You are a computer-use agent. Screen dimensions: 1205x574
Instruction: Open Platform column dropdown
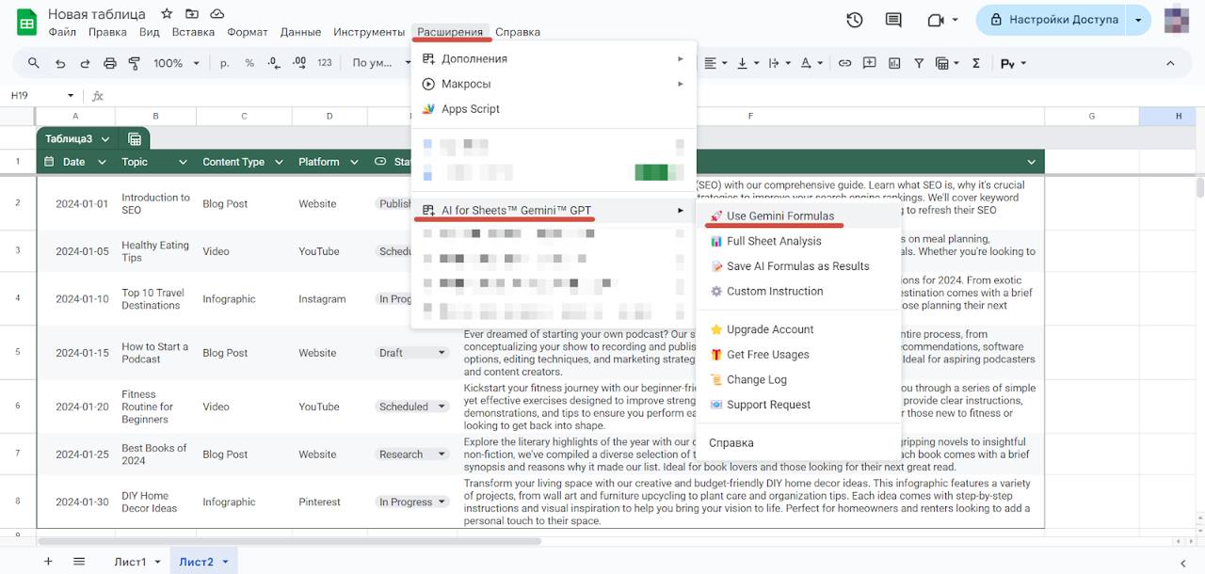coord(354,162)
